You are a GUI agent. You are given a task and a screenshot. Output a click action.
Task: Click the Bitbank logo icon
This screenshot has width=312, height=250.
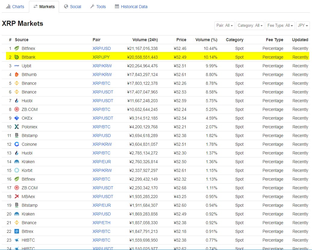coord(17,57)
